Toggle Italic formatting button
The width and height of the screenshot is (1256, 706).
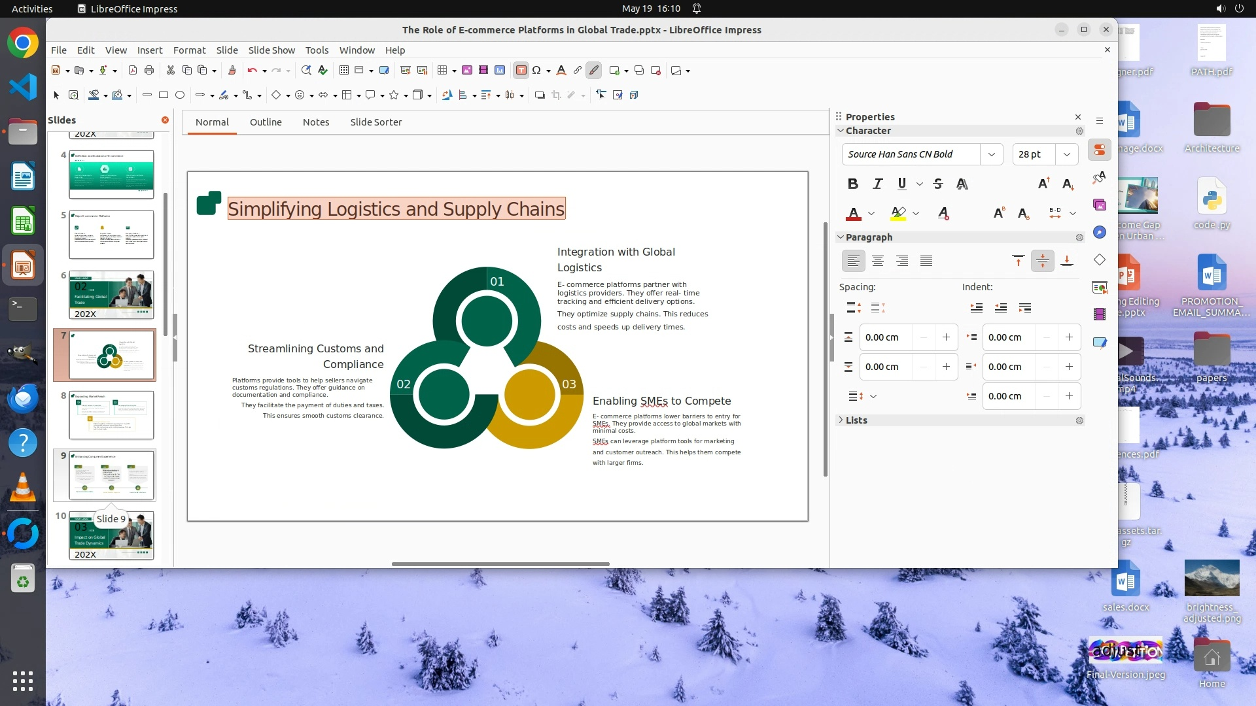[x=877, y=184]
